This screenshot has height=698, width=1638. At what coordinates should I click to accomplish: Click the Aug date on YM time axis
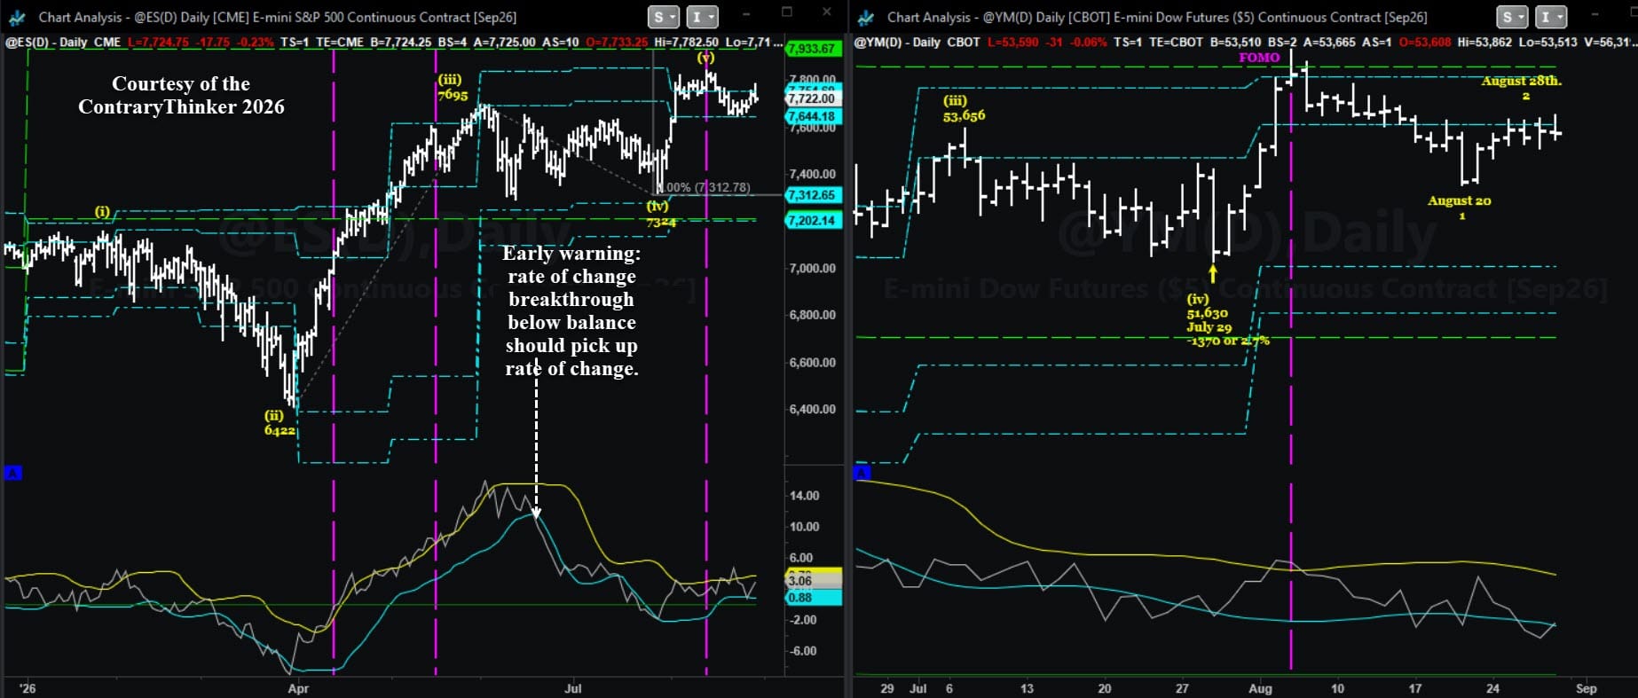click(1260, 688)
